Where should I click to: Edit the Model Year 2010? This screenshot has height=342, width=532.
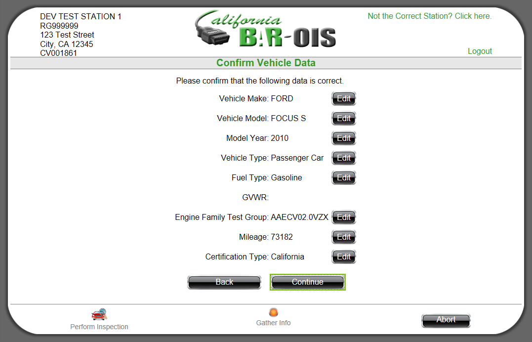coord(344,138)
